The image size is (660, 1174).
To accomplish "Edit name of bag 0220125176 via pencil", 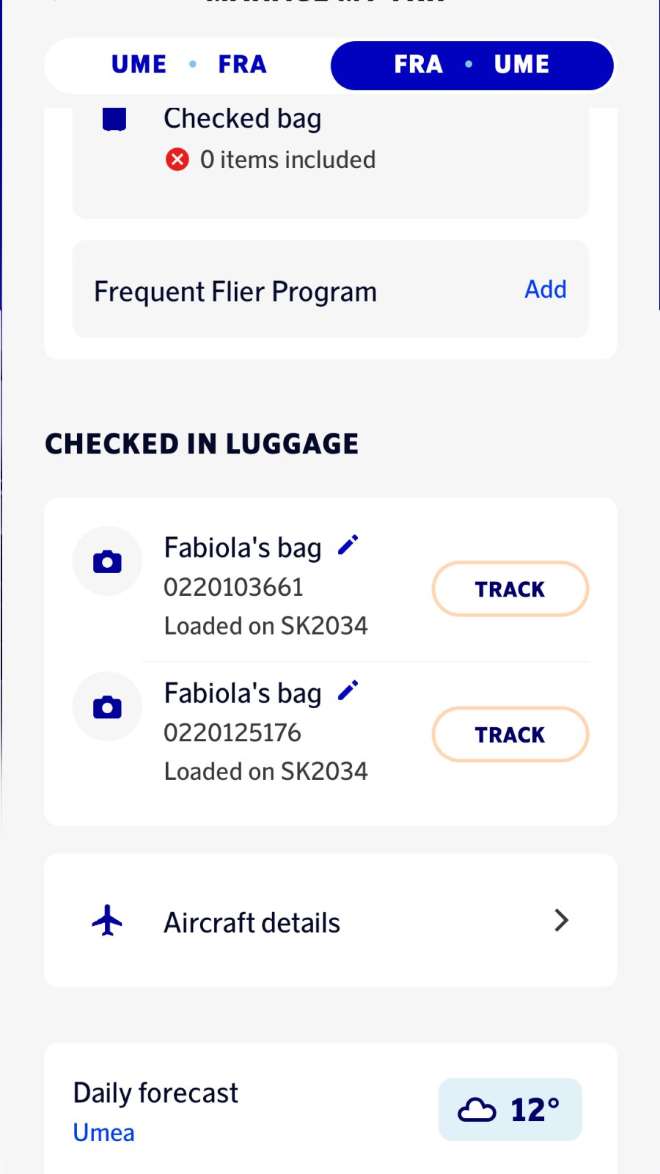I will [x=348, y=690].
